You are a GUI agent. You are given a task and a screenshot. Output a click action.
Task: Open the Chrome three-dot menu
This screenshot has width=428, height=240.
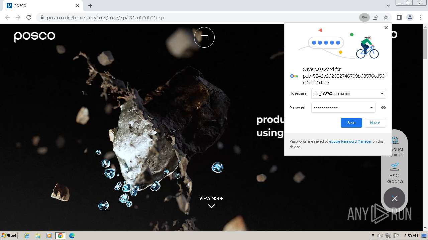[421, 17]
